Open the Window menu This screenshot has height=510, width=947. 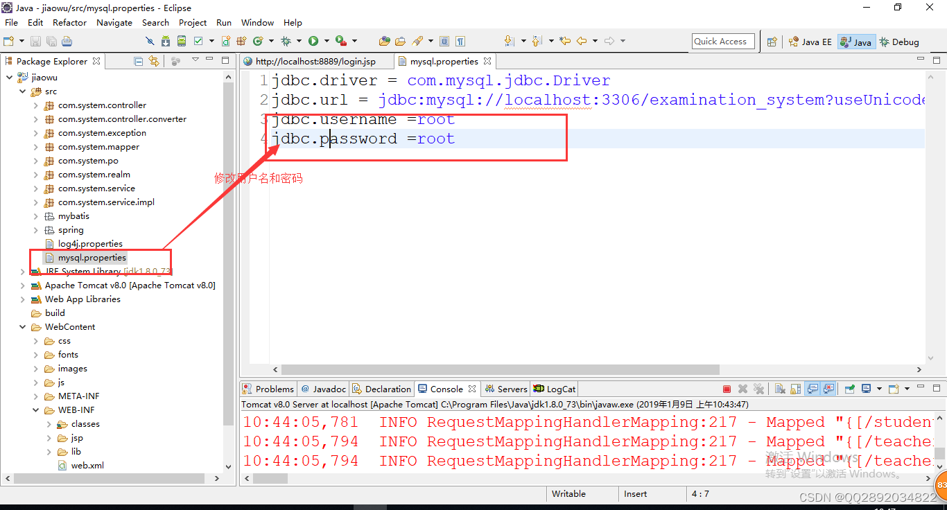click(x=257, y=22)
